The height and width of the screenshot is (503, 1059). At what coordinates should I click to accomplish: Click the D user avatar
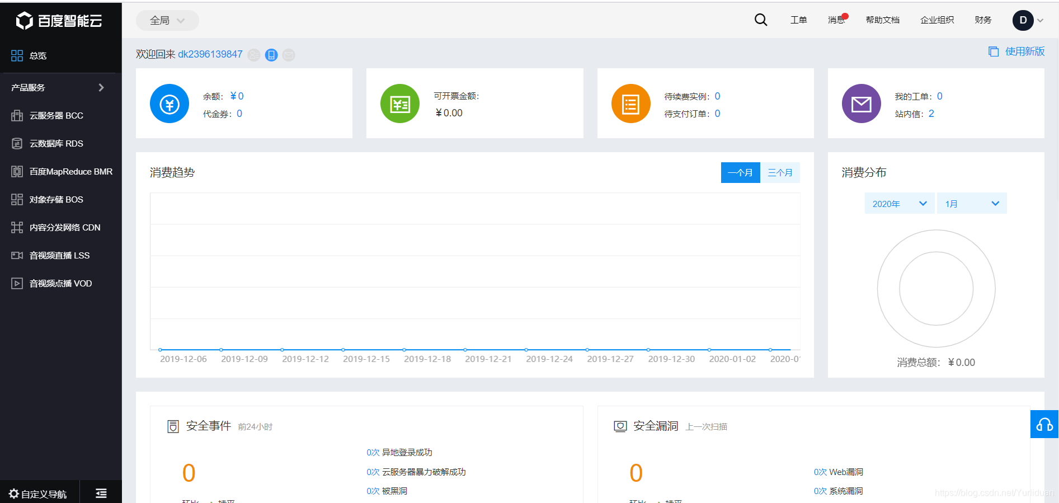pos(1023,20)
